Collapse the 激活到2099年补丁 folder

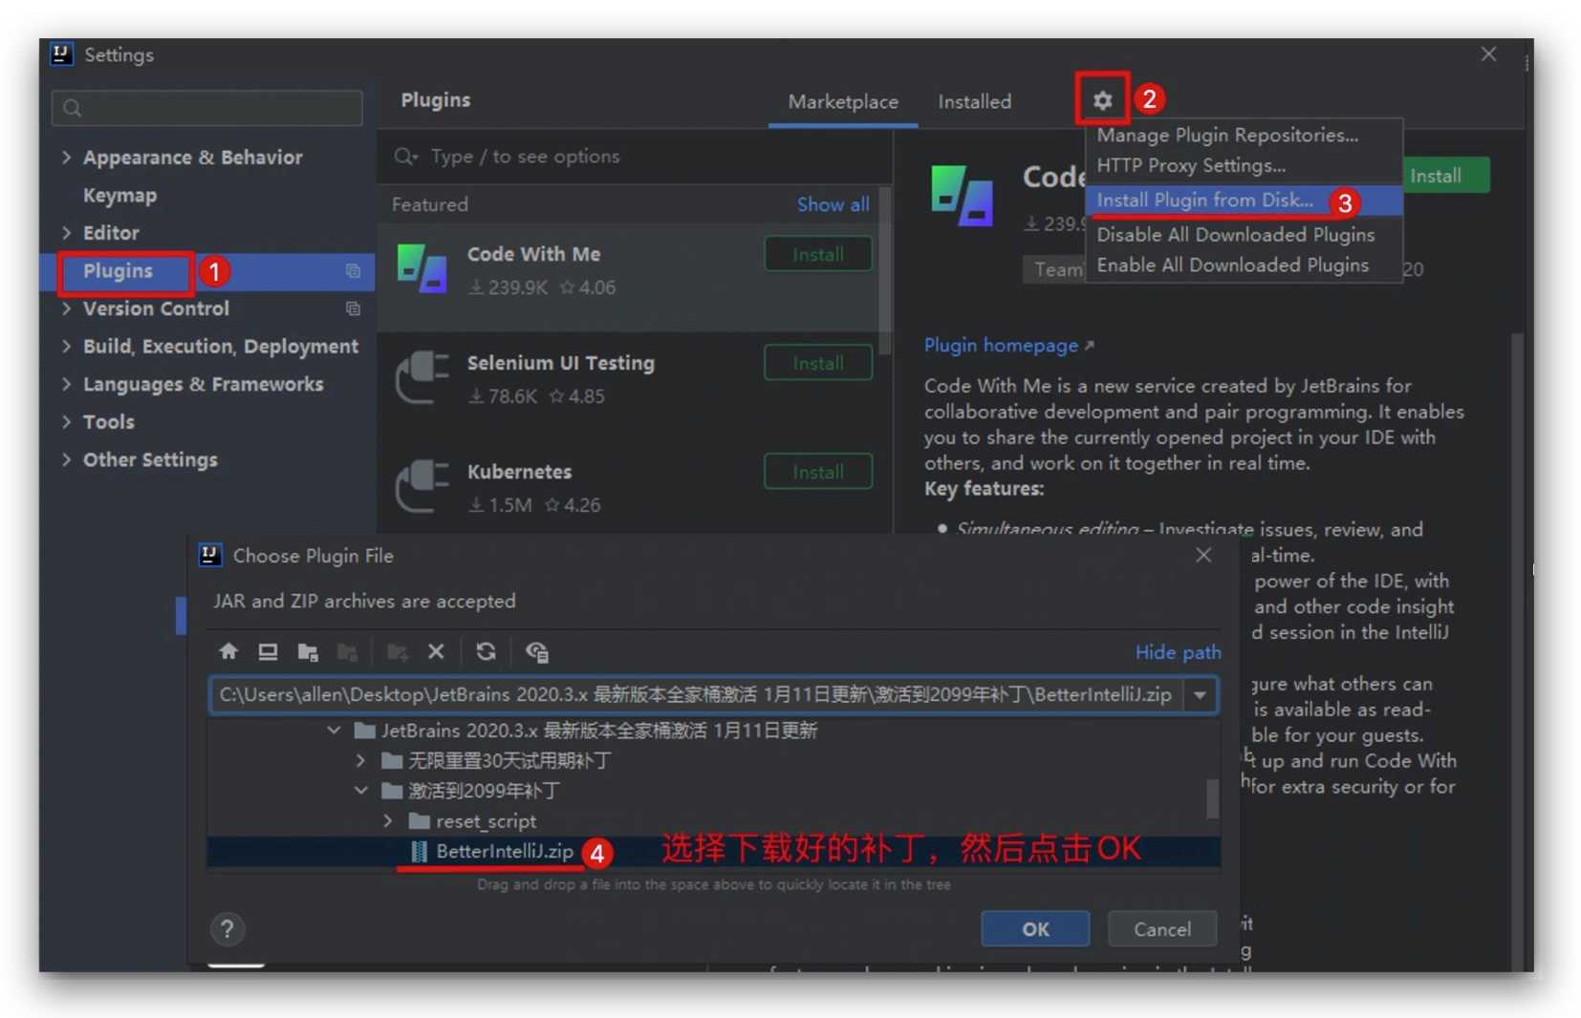361,790
